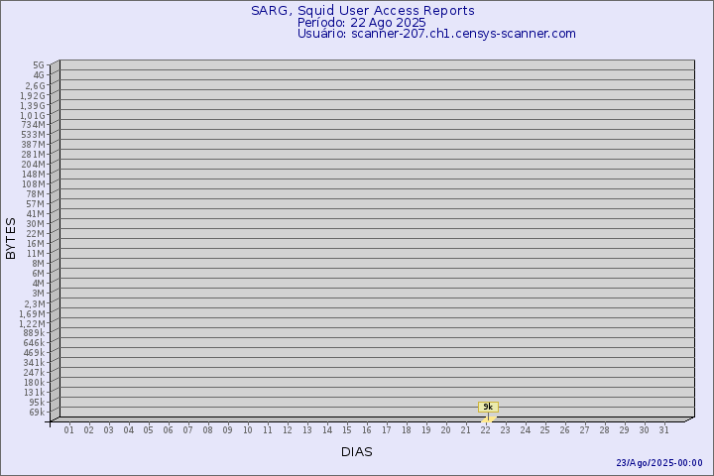This screenshot has height=476, width=714.
Task: Click the '1,39G' y-axis value
Action: point(33,106)
